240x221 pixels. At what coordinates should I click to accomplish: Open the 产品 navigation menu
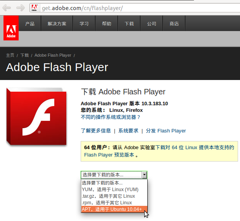30,23
